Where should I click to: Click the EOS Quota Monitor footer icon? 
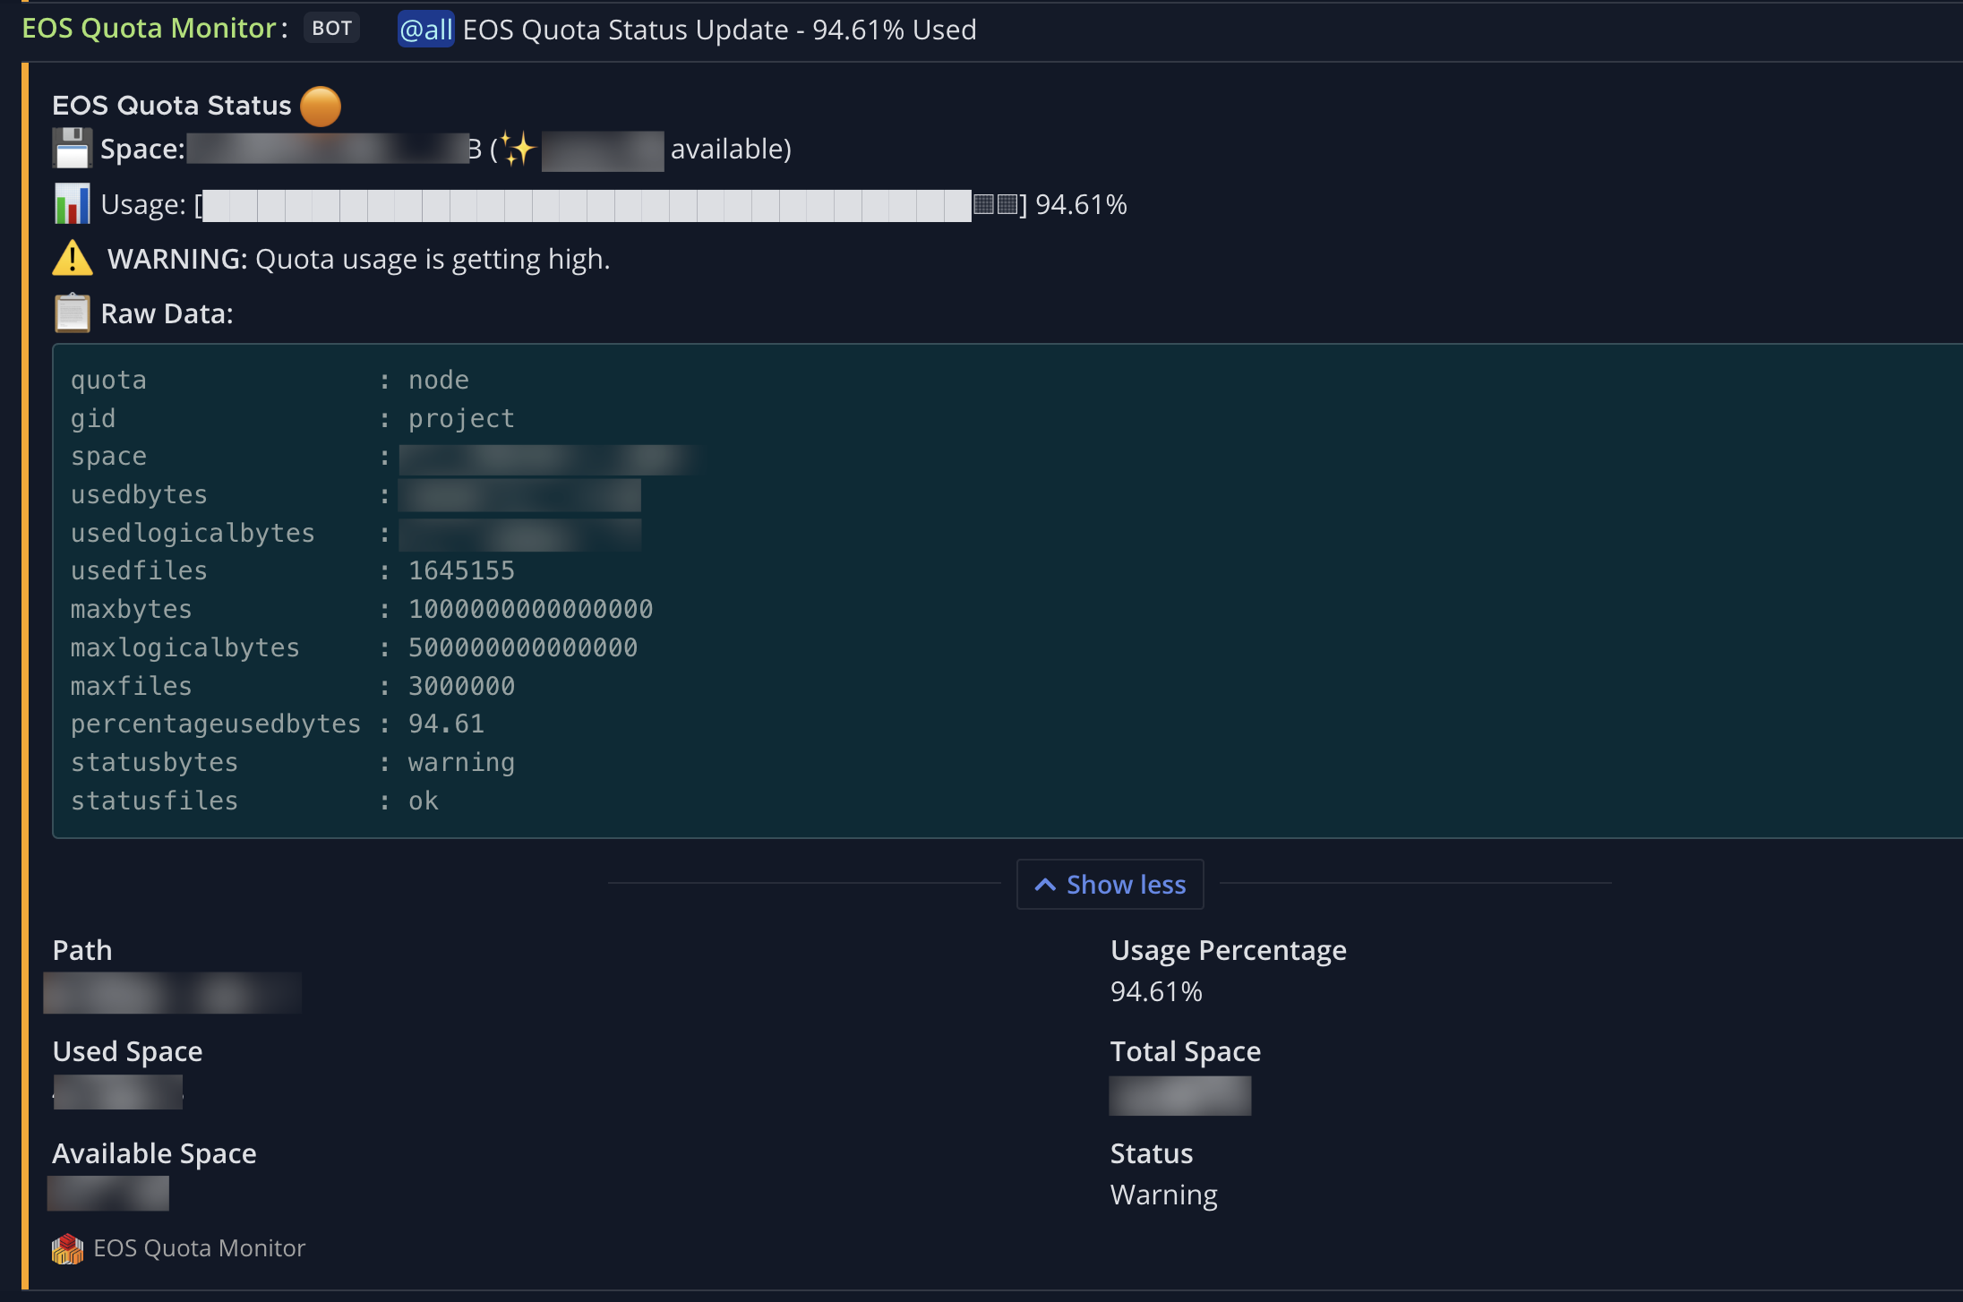point(67,1248)
